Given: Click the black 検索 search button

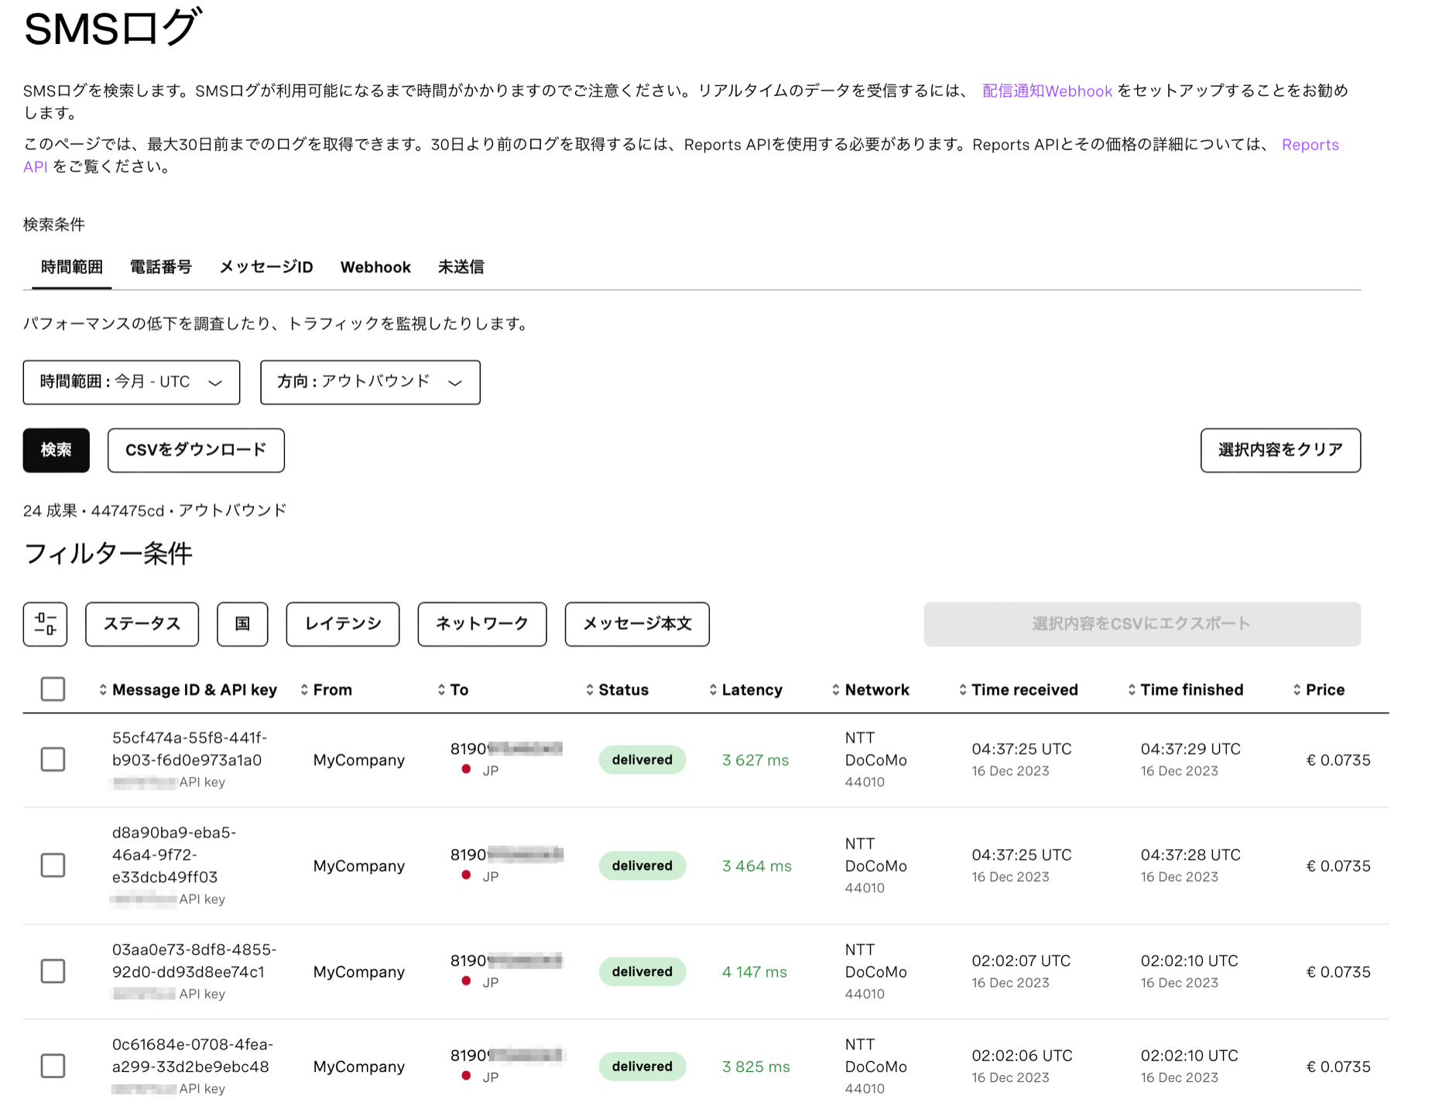Looking at the screenshot, I should point(57,450).
